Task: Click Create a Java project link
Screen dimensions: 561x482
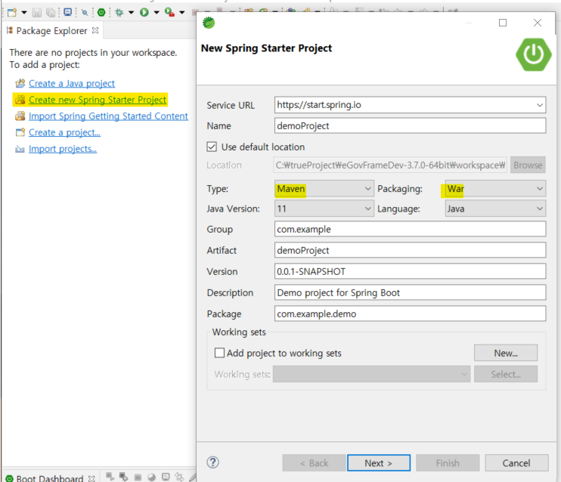Action: [x=72, y=83]
